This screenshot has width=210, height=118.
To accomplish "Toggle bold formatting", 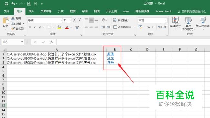I will point(30,27).
